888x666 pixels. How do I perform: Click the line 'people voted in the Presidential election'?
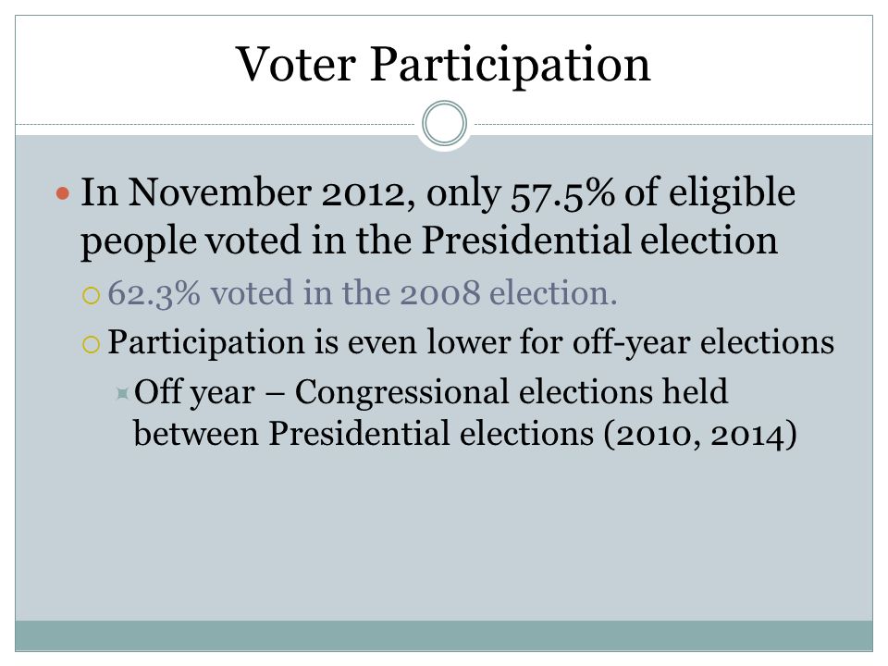(429, 240)
